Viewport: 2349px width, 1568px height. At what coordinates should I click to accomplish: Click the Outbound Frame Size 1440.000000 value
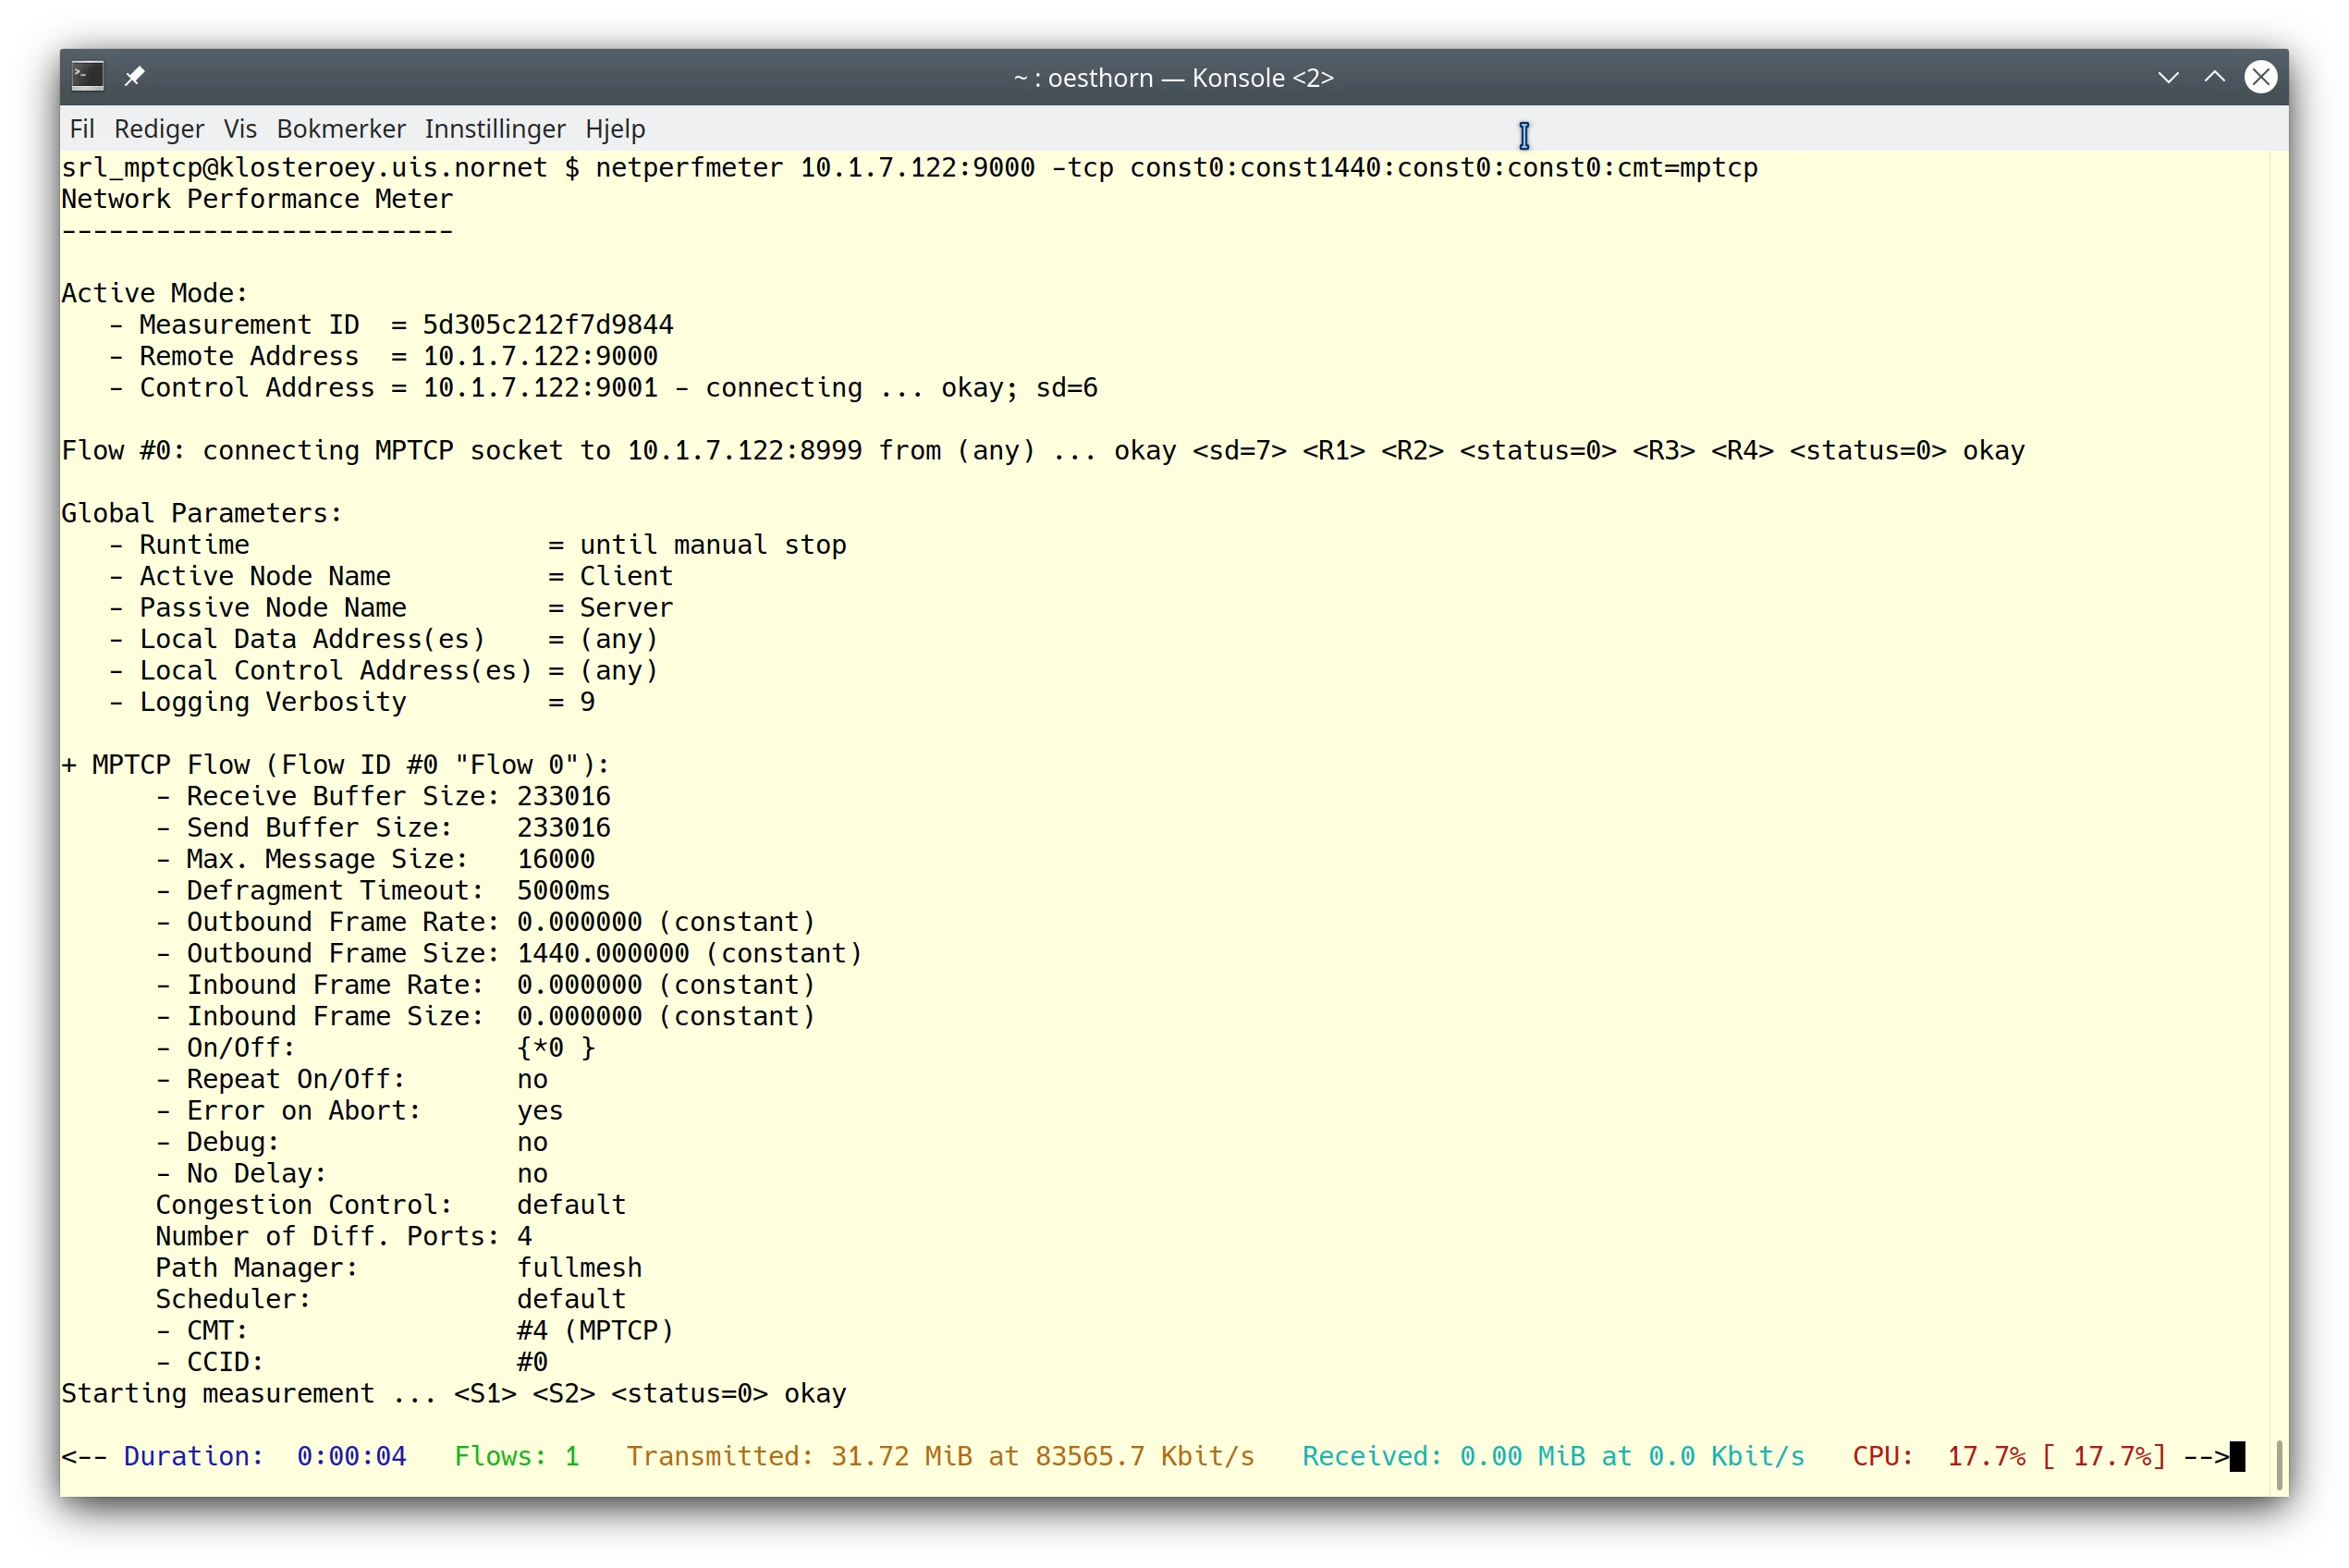pos(603,953)
